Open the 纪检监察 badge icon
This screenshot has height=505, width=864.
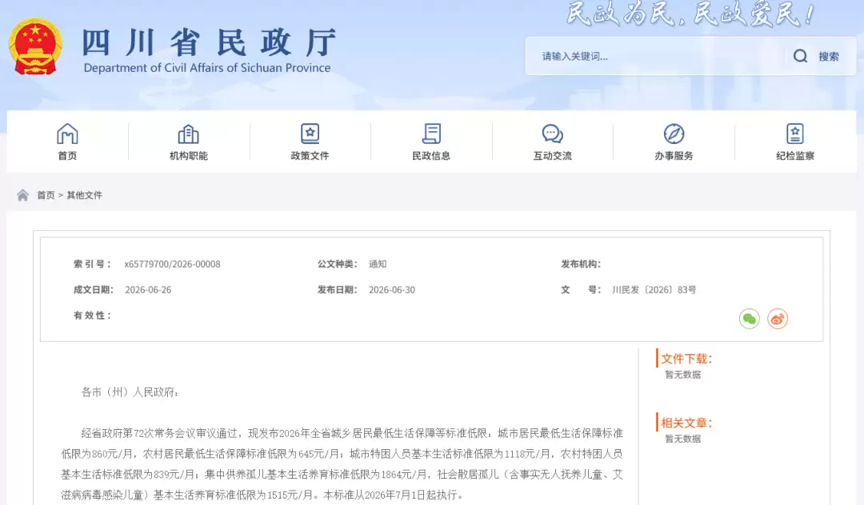pyautogui.click(x=795, y=133)
